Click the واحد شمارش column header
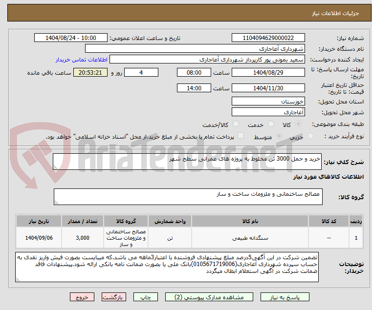The height and width of the screenshot is (310, 372). pos(170,221)
